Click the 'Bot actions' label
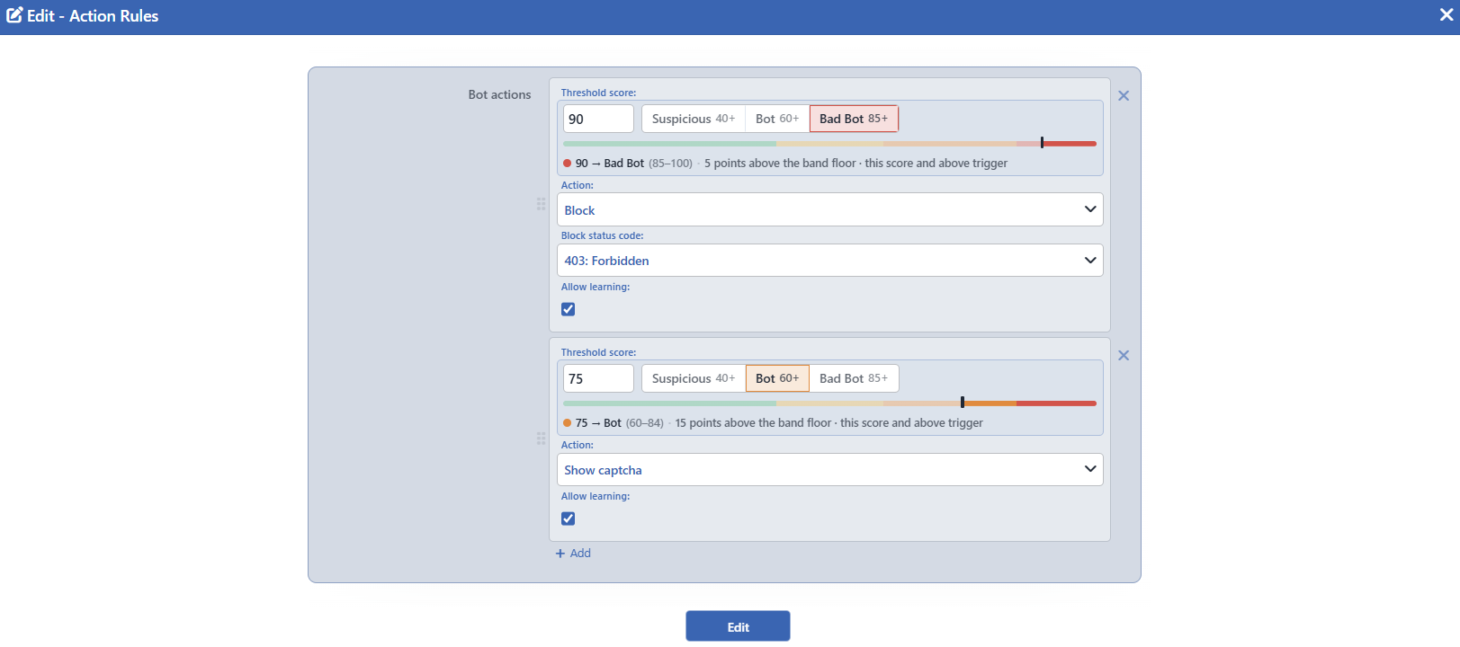Screen dimensions: 1460x647 click(499, 94)
